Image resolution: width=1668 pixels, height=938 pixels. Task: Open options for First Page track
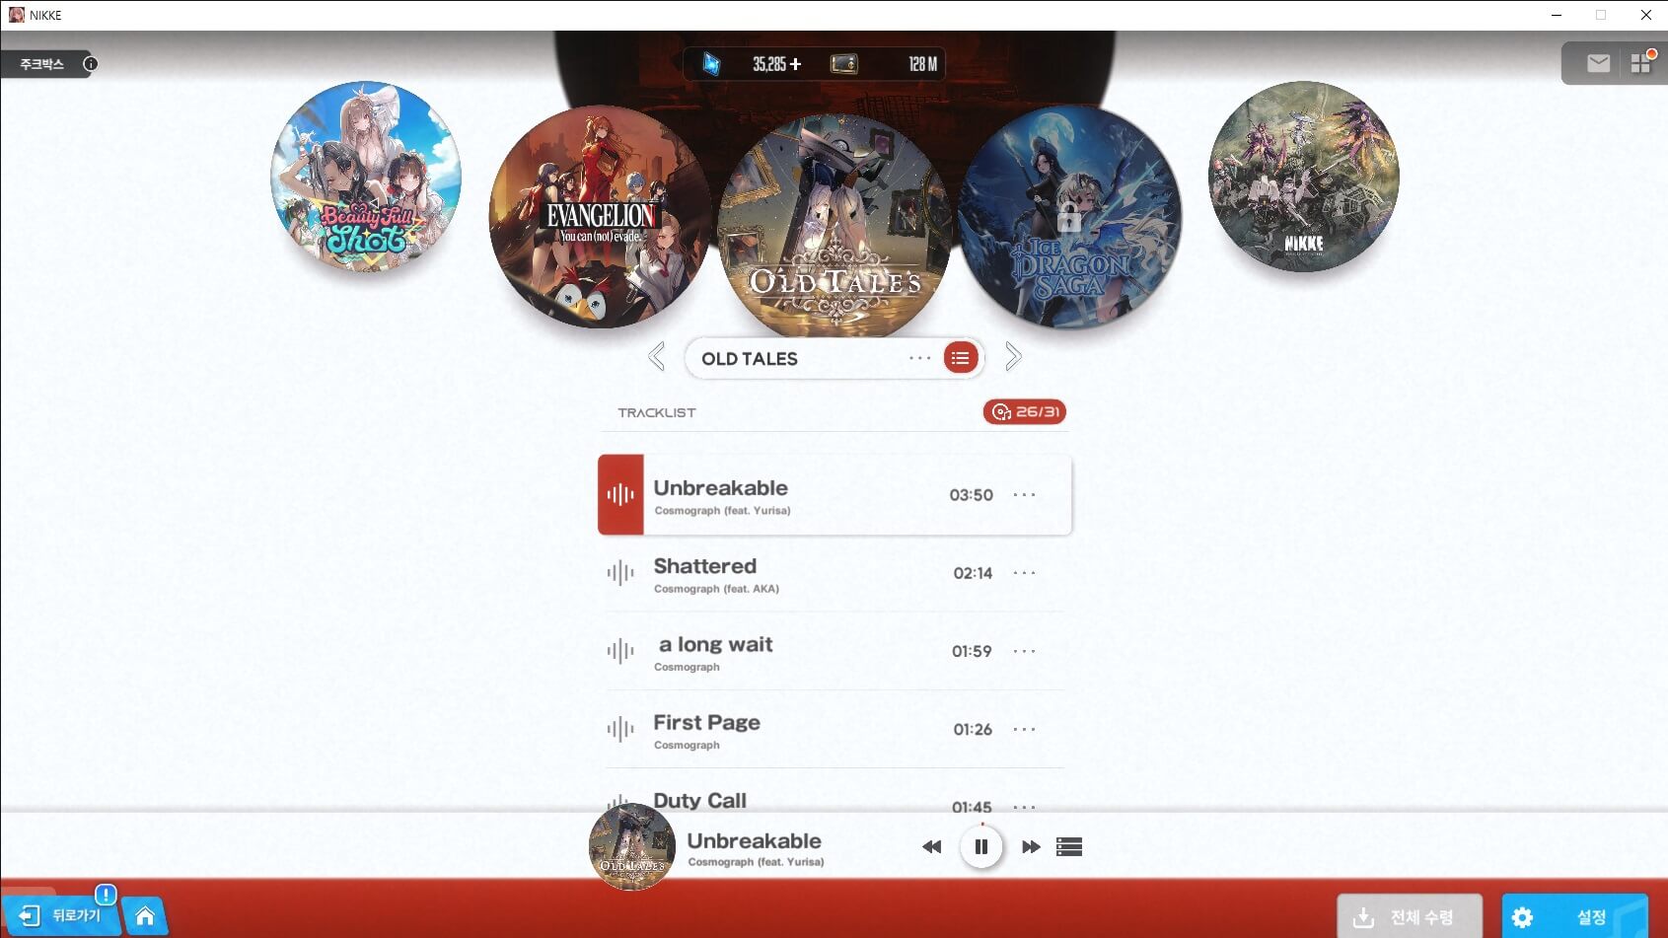coord(1025,729)
